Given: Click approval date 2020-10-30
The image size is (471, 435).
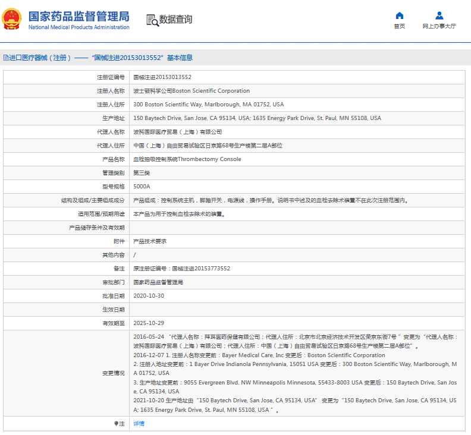Looking at the screenshot, I should pyautogui.click(x=149, y=296).
